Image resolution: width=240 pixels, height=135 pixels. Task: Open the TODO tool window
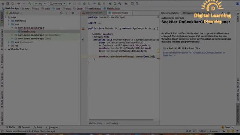tap(10, 127)
